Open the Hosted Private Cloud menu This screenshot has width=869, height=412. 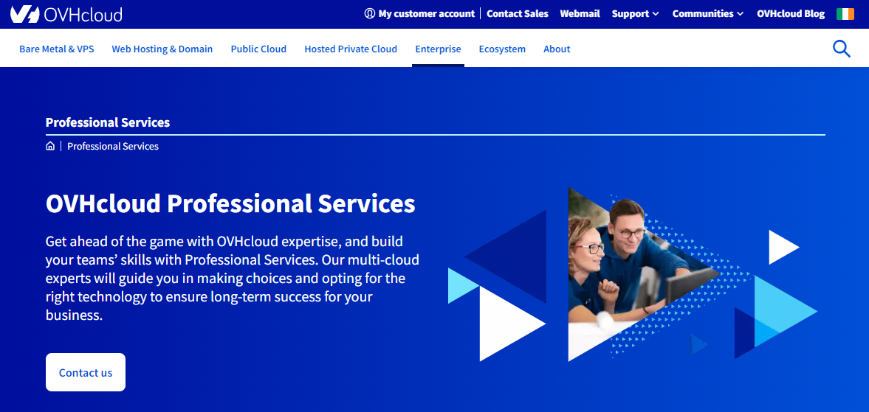(x=351, y=49)
